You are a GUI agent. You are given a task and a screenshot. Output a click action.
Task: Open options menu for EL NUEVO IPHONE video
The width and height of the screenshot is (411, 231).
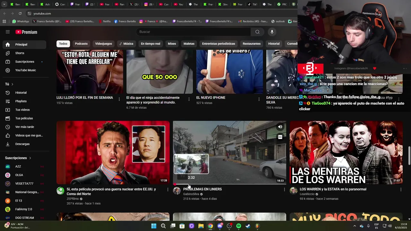(259, 99)
